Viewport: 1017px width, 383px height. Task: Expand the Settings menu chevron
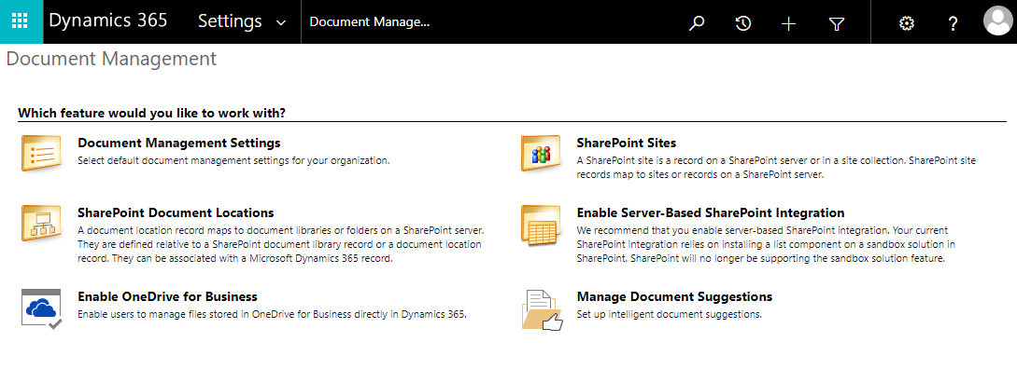[281, 22]
